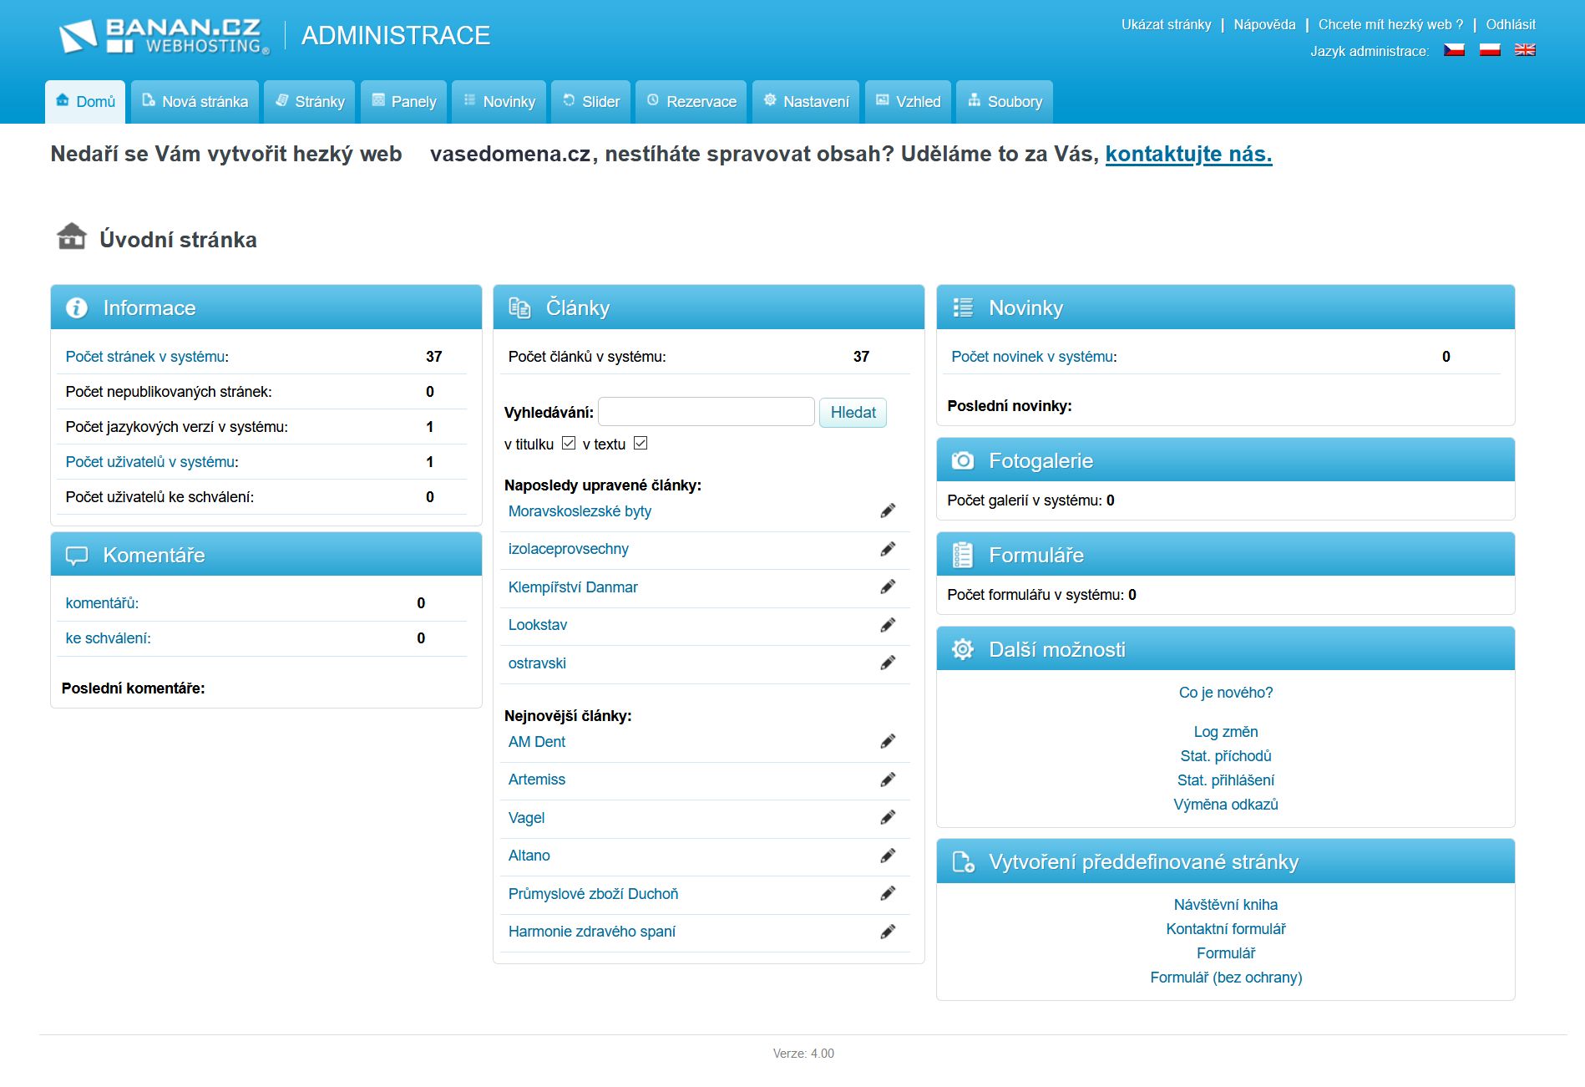Uncheck the 'v textu' search checkbox

[641, 444]
